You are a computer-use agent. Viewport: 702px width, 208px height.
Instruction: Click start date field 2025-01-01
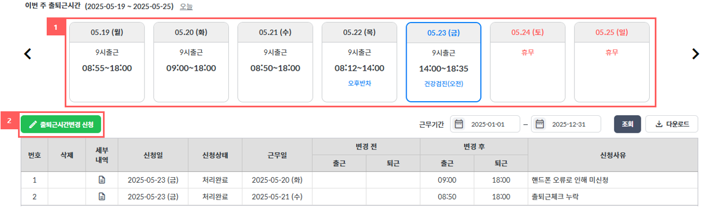click(x=485, y=124)
